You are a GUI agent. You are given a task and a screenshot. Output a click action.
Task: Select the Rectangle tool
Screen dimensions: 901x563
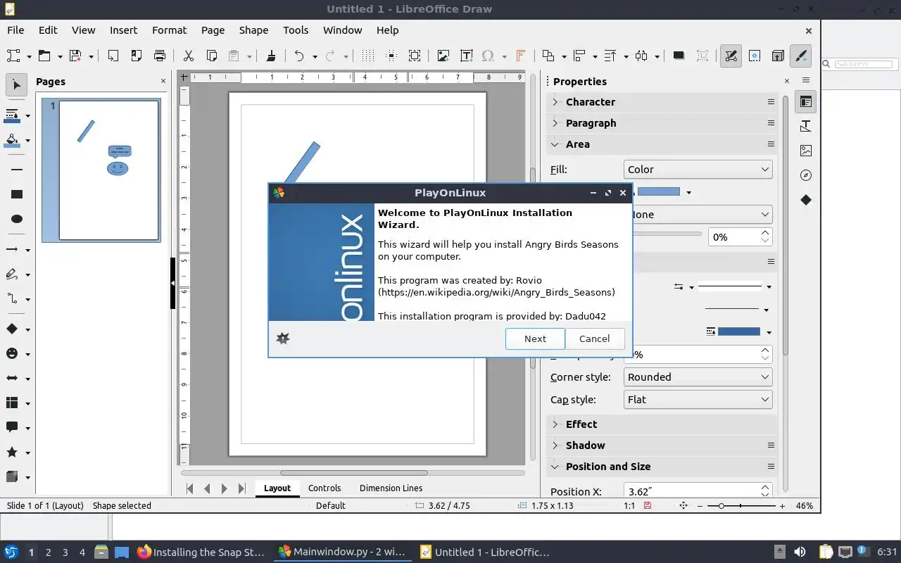(x=17, y=194)
